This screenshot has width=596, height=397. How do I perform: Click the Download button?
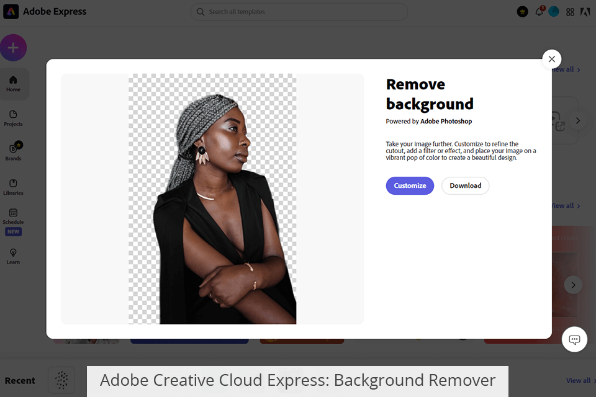coord(465,185)
